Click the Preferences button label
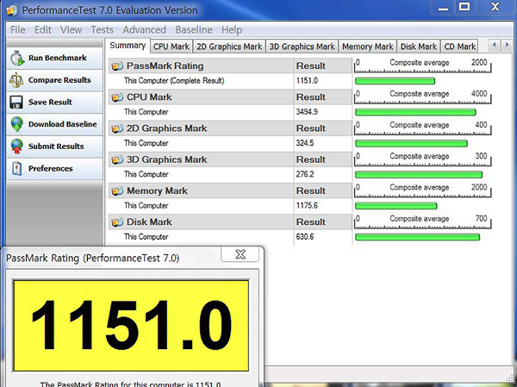The width and height of the screenshot is (517, 387). [x=51, y=169]
